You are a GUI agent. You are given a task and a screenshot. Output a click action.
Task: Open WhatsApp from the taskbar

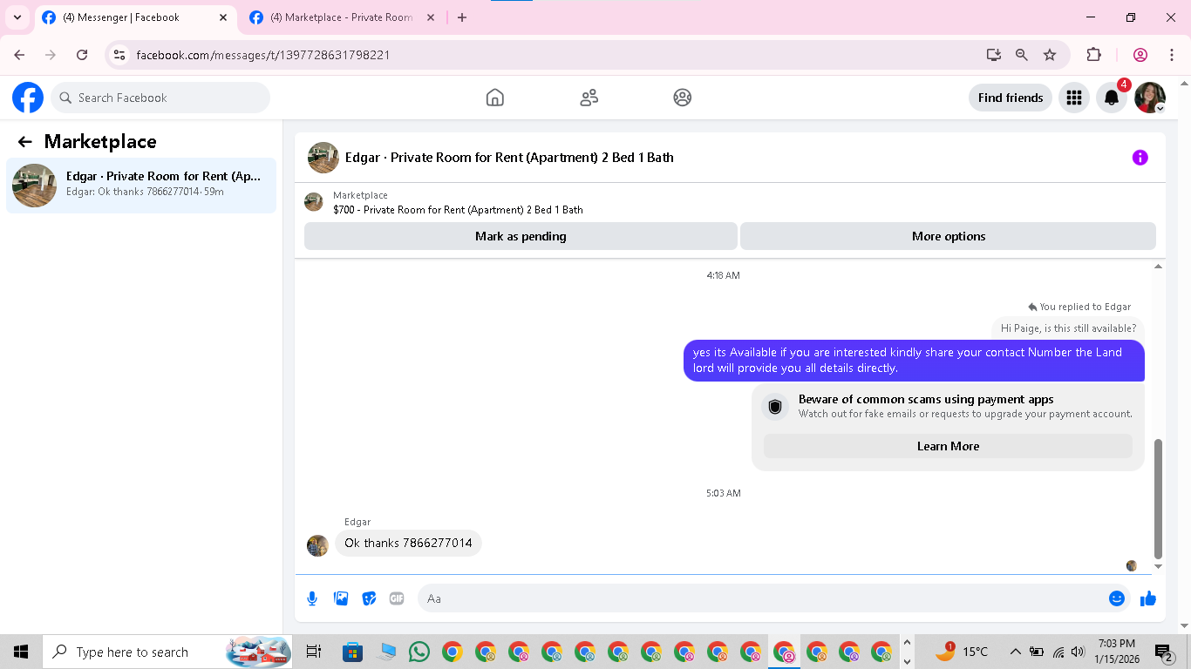click(x=419, y=652)
